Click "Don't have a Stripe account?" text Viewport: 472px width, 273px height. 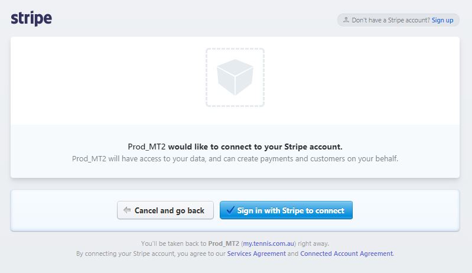[390, 20]
